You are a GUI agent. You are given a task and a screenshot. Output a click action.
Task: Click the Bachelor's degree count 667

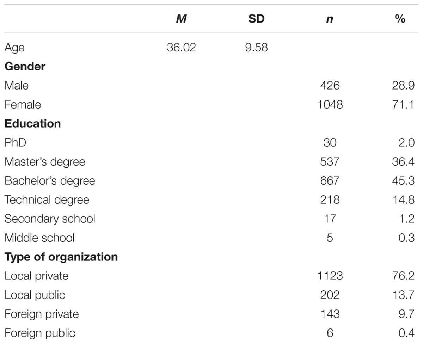[x=329, y=180]
